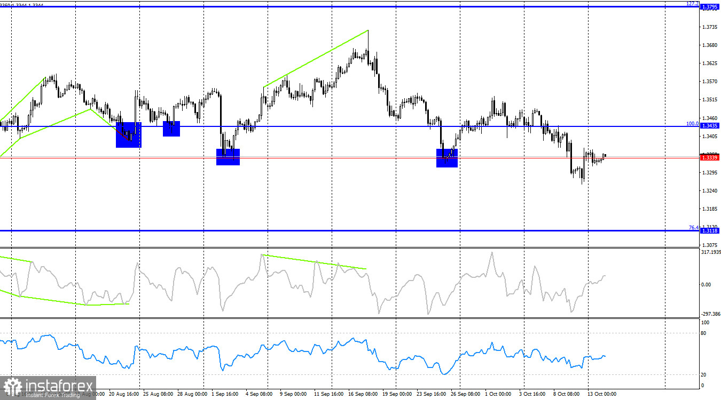
Task: Click the 1.3735 price axis value
Action: pos(710,27)
